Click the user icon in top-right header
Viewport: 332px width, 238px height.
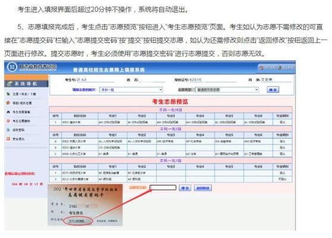(280, 68)
